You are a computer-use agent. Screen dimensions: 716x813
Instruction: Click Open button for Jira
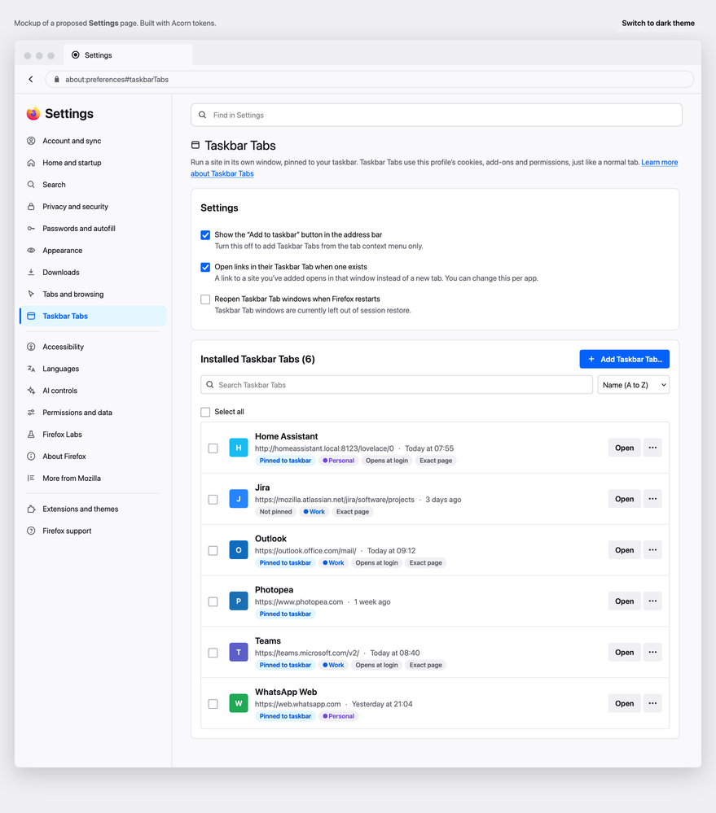point(624,499)
